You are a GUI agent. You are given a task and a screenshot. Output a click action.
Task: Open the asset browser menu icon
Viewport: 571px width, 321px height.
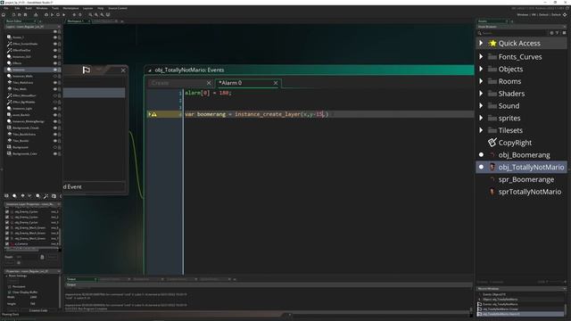(x=564, y=33)
